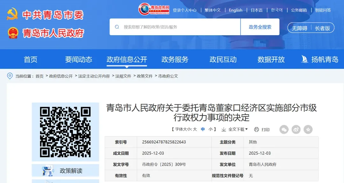Open the 数据开放 nav tab

click(271, 59)
